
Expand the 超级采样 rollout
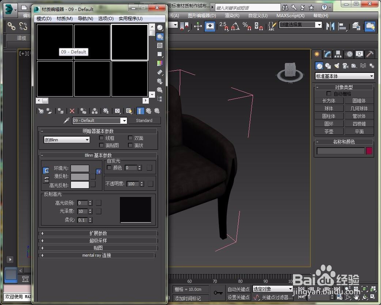tap(98, 240)
